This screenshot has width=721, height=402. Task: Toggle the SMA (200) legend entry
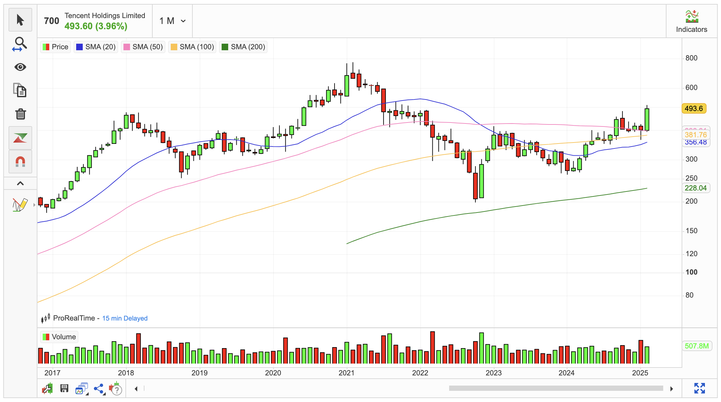[244, 47]
